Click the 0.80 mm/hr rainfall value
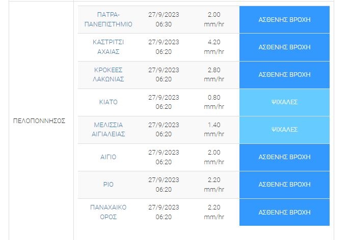 [214, 102]
